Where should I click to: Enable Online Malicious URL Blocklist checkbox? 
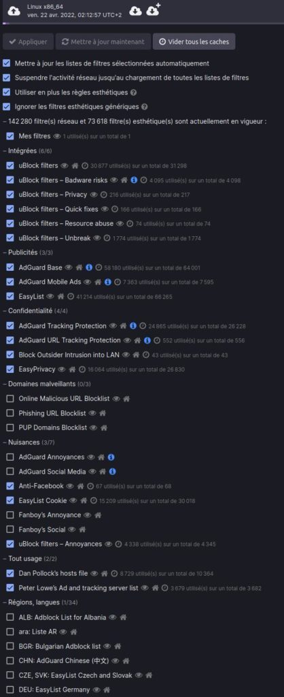tap(10, 399)
